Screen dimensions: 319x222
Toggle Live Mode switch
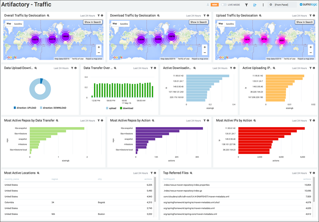224,5
